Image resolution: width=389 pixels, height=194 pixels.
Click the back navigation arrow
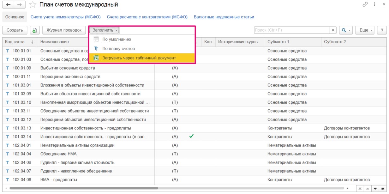click(x=8, y=5)
